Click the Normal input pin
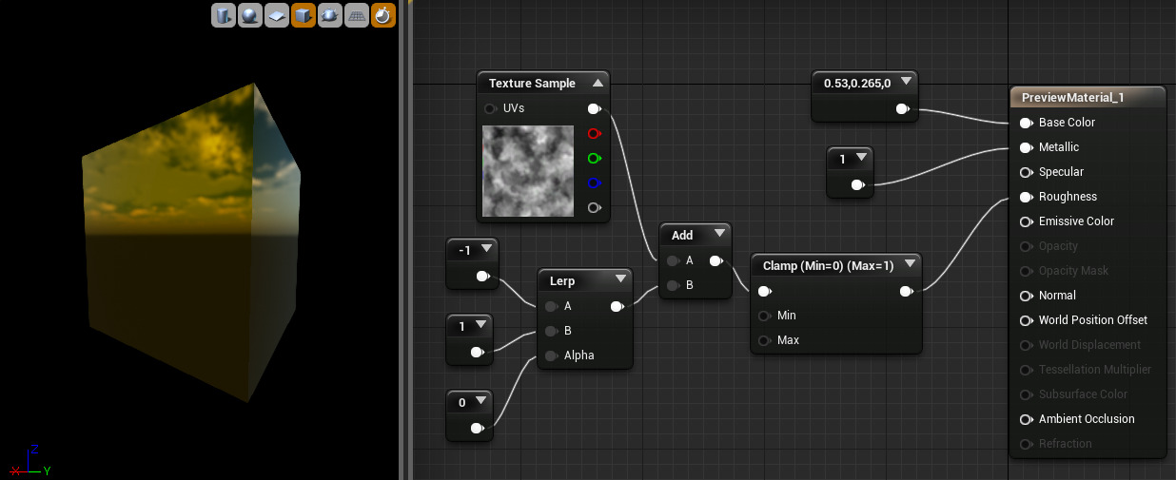The width and height of the screenshot is (1176, 480). tap(1027, 296)
